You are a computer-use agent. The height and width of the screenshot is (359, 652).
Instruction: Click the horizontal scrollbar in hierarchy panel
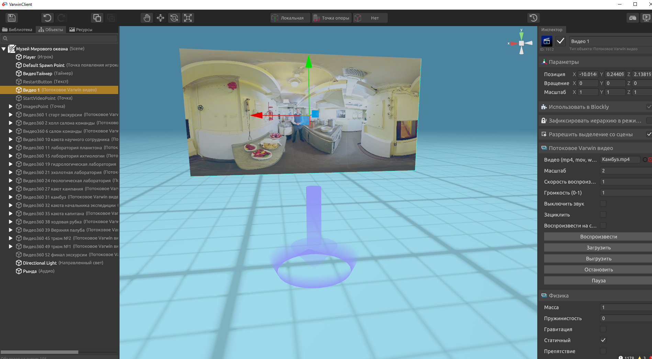pyautogui.click(x=40, y=352)
